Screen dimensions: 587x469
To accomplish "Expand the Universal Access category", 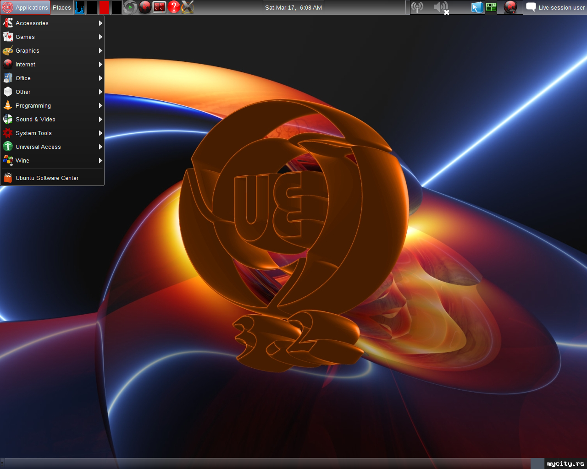I will (52, 147).
